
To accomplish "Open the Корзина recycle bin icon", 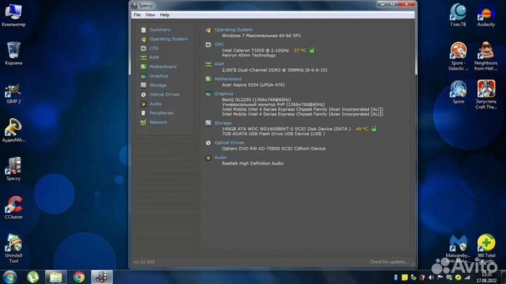I will [x=13, y=53].
